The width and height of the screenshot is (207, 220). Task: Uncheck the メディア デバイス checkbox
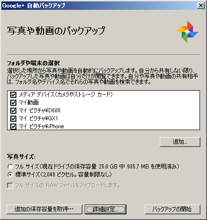[x=13, y=95]
